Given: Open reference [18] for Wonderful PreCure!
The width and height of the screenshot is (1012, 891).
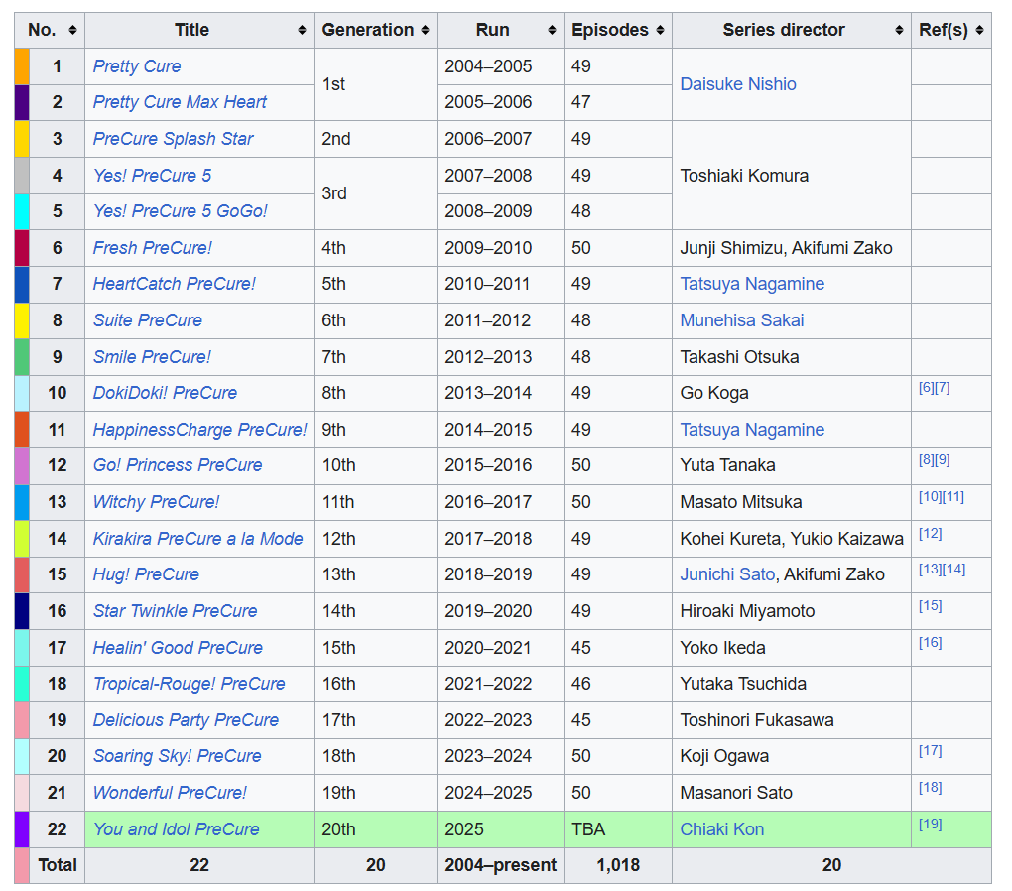Looking at the screenshot, I should click(930, 788).
